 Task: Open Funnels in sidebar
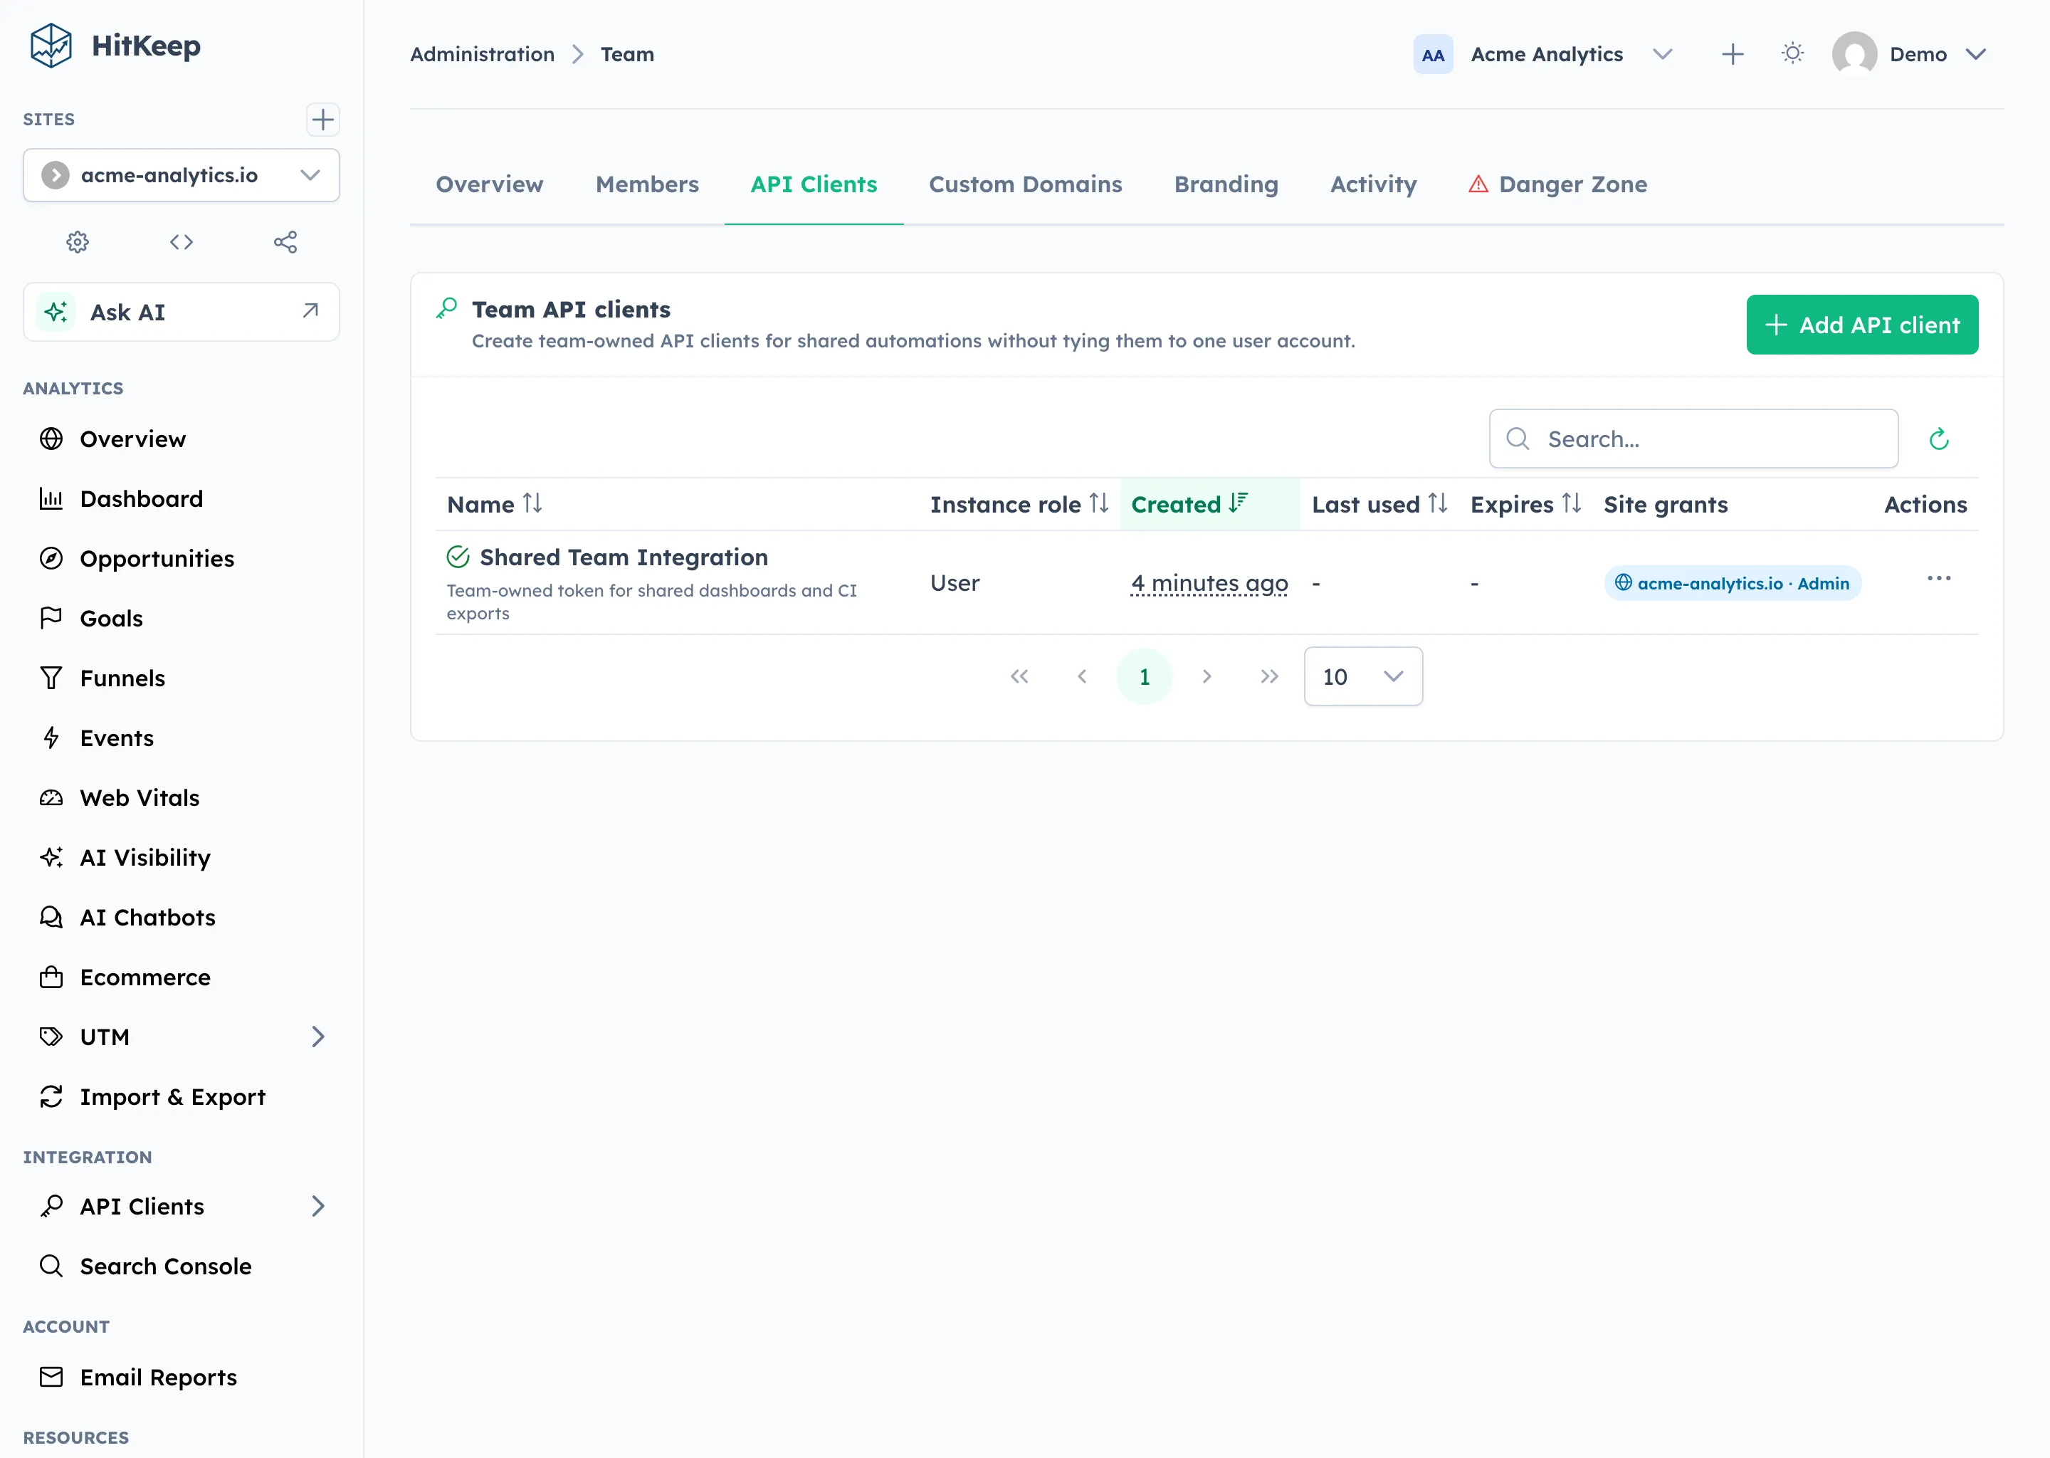[182, 678]
